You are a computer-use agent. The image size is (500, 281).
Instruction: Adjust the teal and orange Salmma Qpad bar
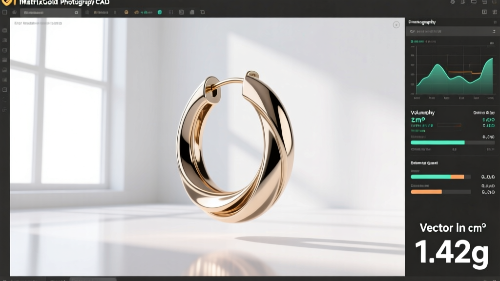[x=441, y=177]
